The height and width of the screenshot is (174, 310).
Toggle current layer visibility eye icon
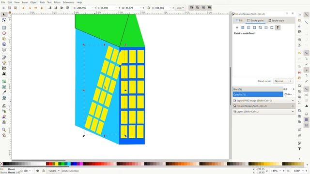click(38, 171)
